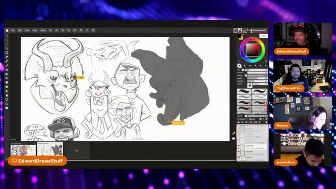This screenshot has width=336, height=189.
Task: Click the phone call icon beside the layers panel
Action: click(233, 133)
